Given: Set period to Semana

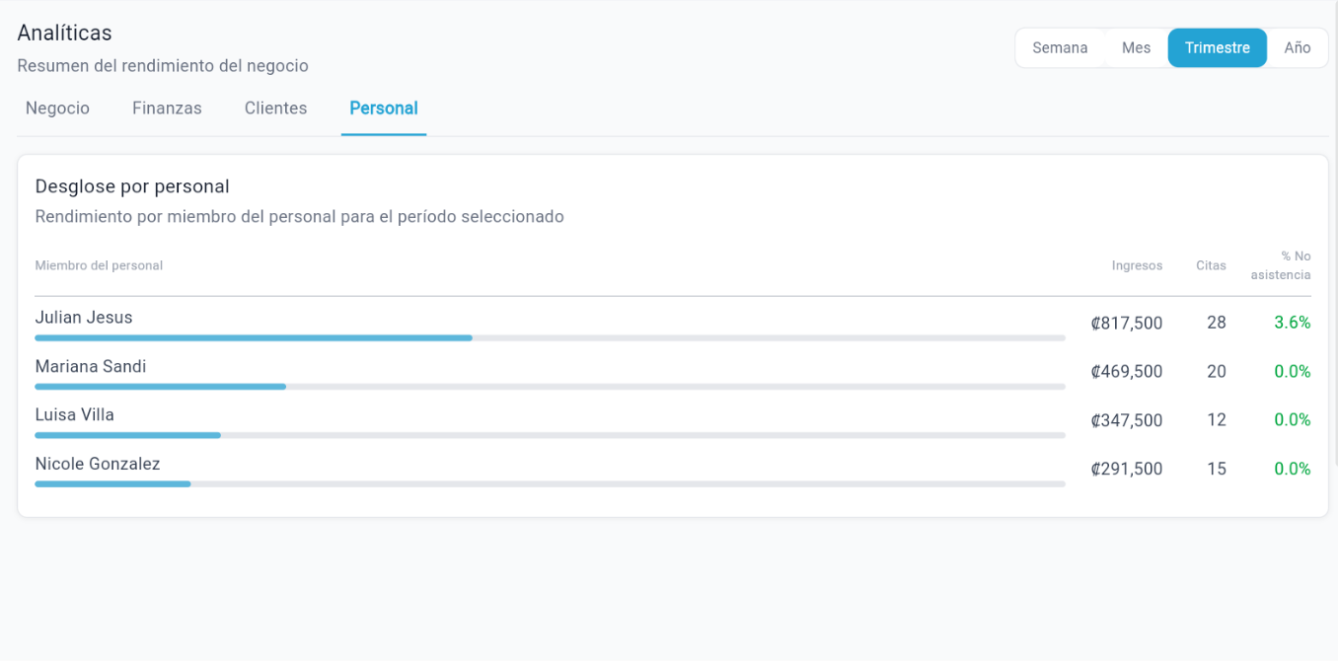Looking at the screenshot, I should click(1060, 47).
